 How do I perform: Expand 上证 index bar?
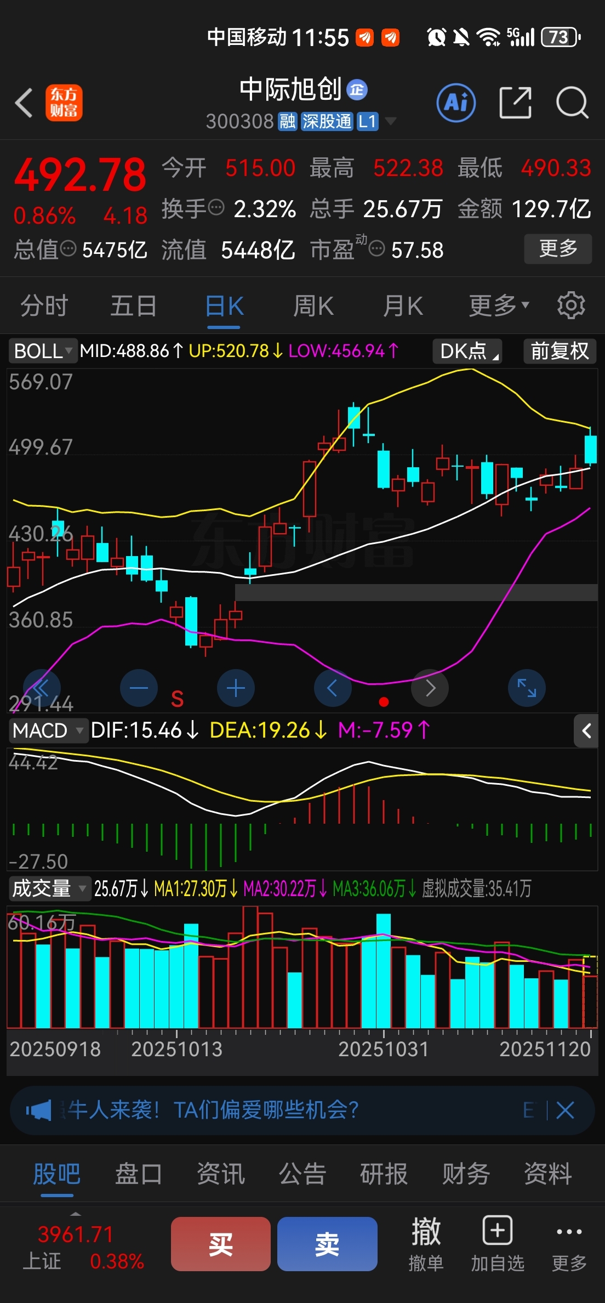coord(76,1214)
